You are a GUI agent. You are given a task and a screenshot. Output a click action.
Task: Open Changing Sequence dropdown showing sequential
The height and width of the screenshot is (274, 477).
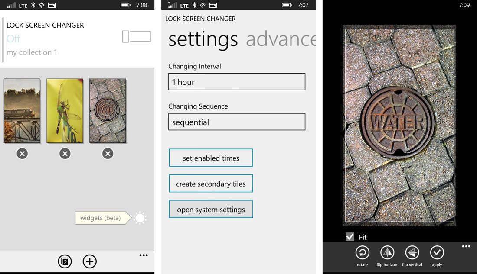tap(237, 122)
